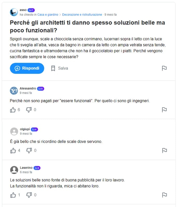Flag olgiupi's answer

(x=164, y=150)
